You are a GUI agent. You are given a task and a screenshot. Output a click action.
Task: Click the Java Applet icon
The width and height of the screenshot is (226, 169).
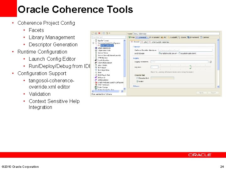pyautogui.click(x=96, y=68)
